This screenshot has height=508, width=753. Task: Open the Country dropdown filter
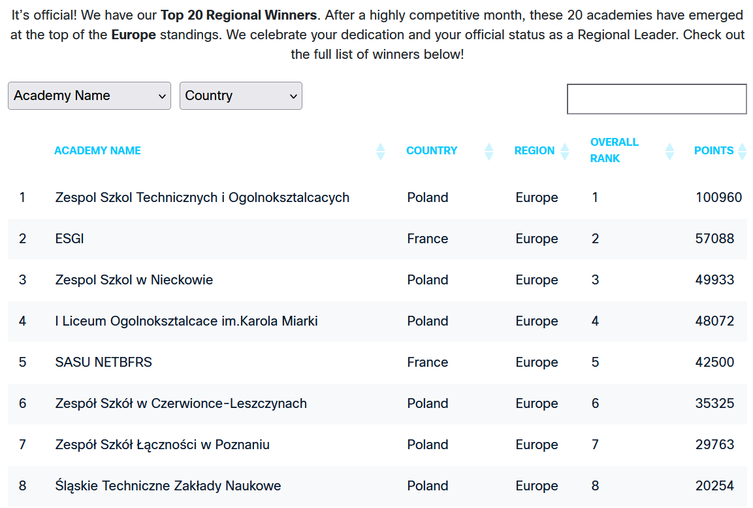(240, 95)
